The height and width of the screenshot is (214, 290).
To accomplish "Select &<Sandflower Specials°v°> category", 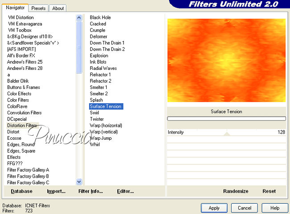I will 33,43.
